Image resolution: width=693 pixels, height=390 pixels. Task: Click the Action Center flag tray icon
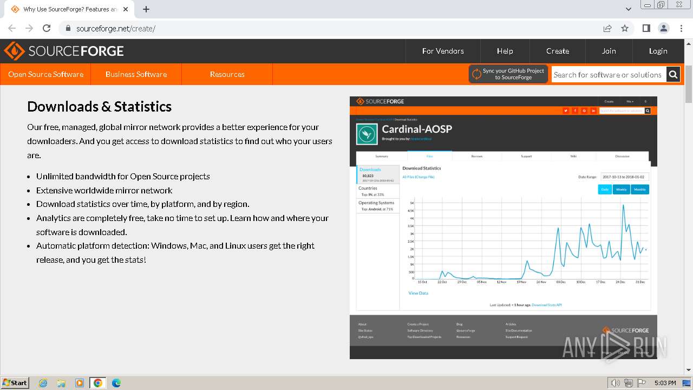coord(642,383)
